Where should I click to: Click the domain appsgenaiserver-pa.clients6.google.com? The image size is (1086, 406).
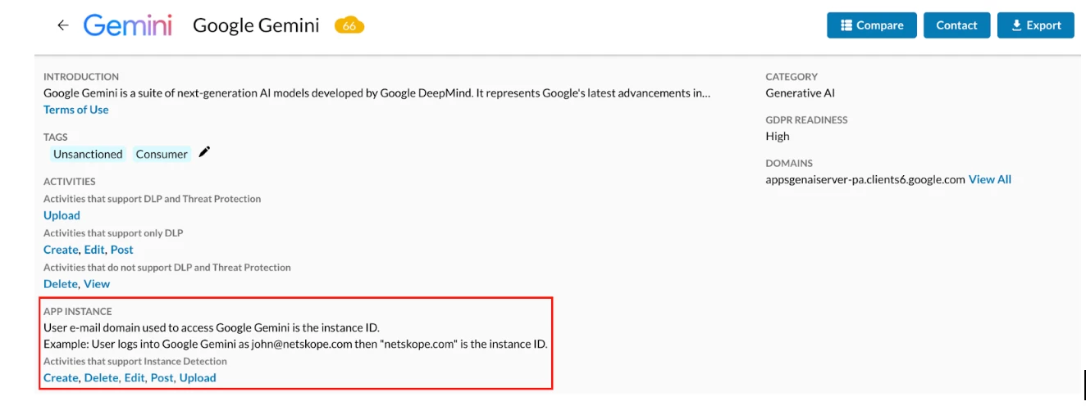pyautogui.click(x=865, y=179)
